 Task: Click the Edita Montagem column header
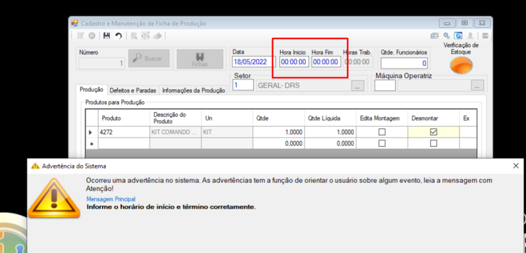[382, 119]
